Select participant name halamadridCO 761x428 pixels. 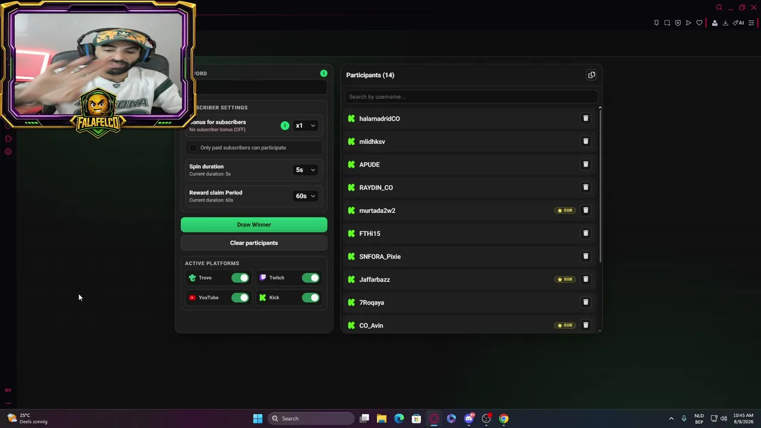379,118
